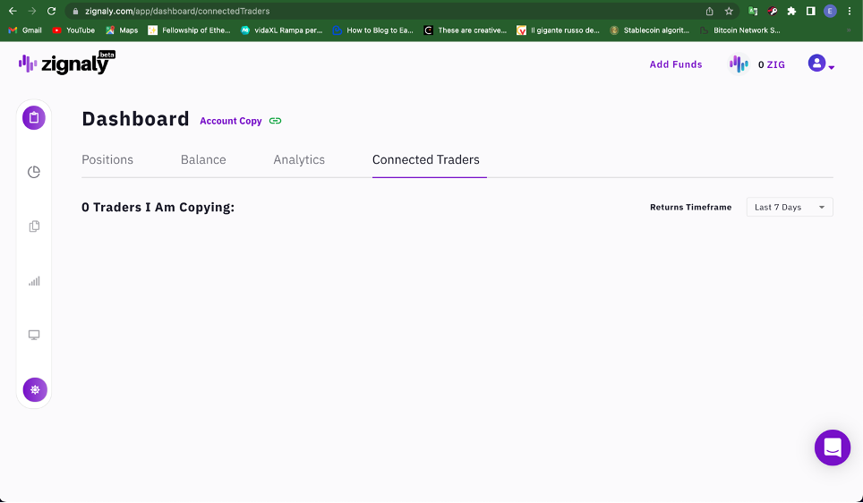Open the signal bars sidebar icon
The width and height of the screenshot is (863, 503).
tap(34, 281)
